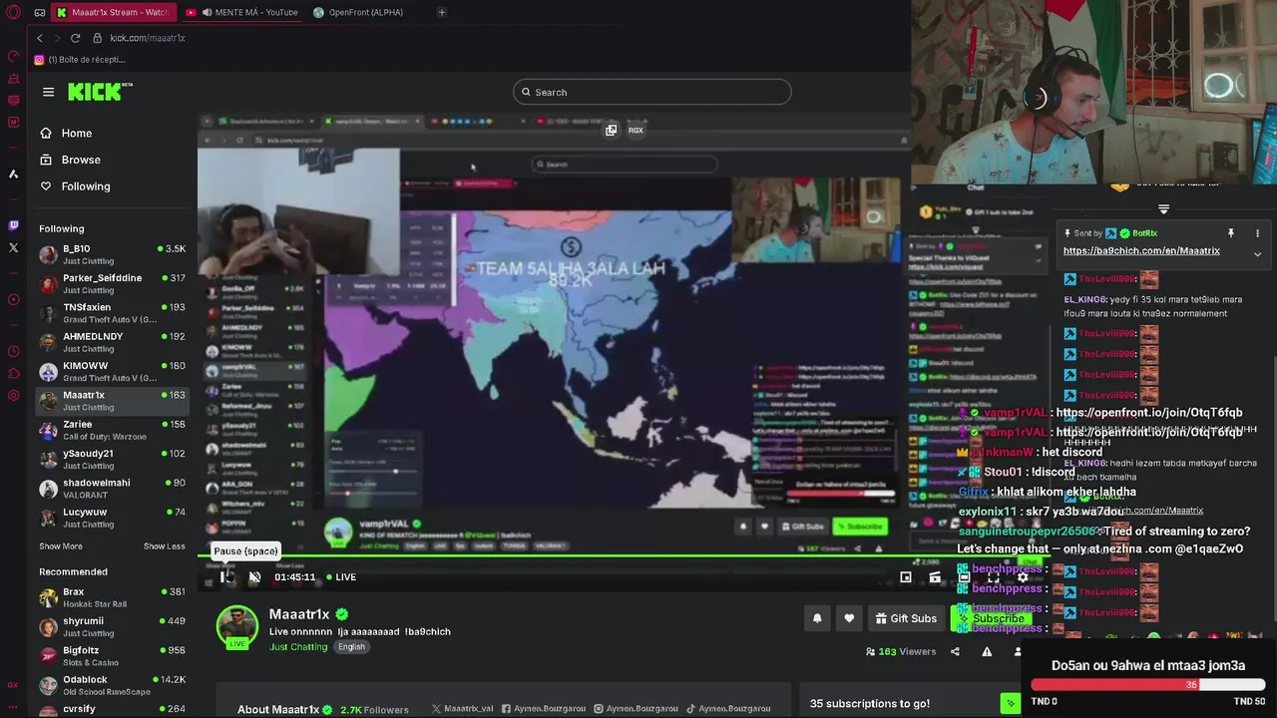Open Aymen.Bouzgarou TikTok link

coord(728,709)
